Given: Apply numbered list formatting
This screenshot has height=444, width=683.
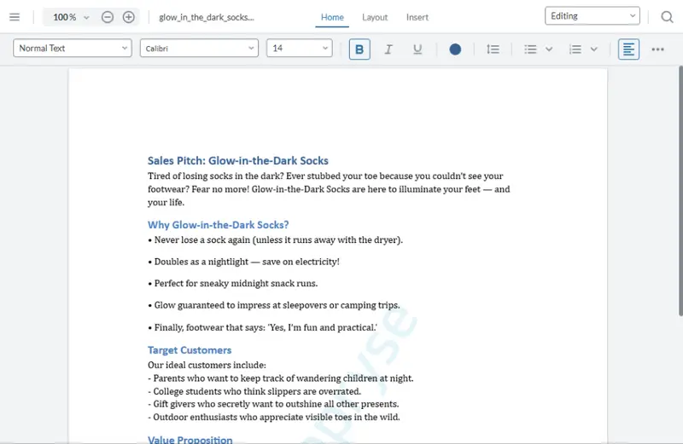Looking at the screenshot, I should point(575,49).
